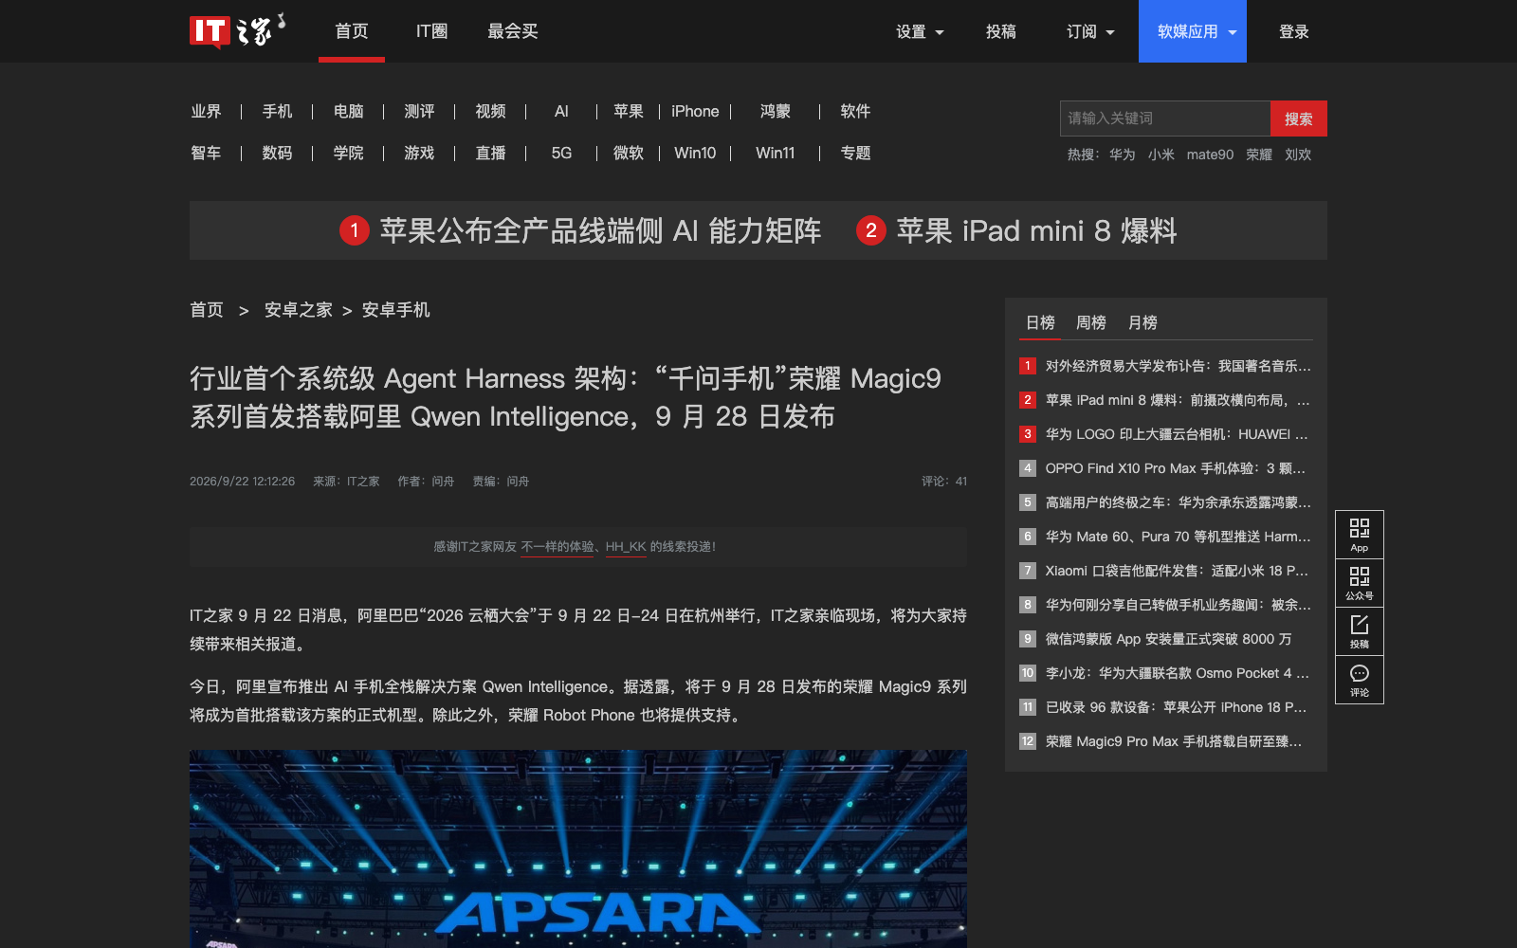This screenshot has height=948, width=1517.
Task: Open the 电脑 category
Action: coord(348,111)
